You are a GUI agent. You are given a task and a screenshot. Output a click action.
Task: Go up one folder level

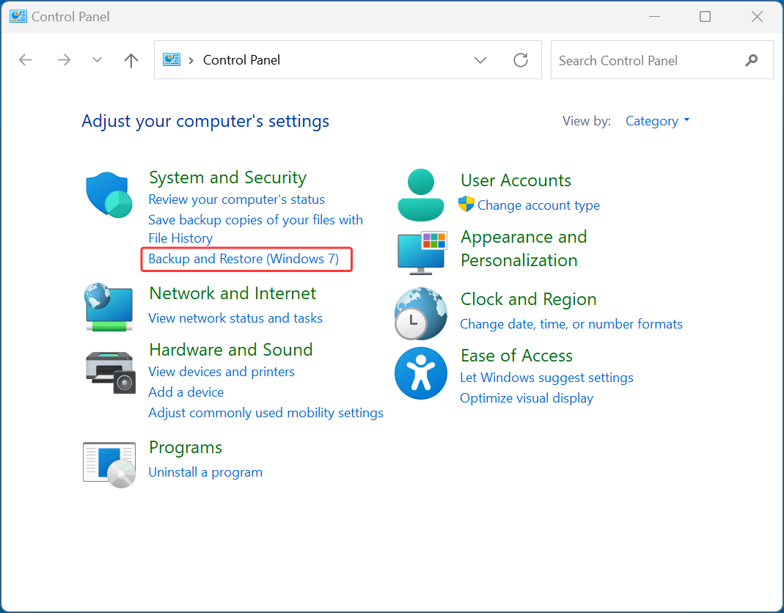point(131,60)
